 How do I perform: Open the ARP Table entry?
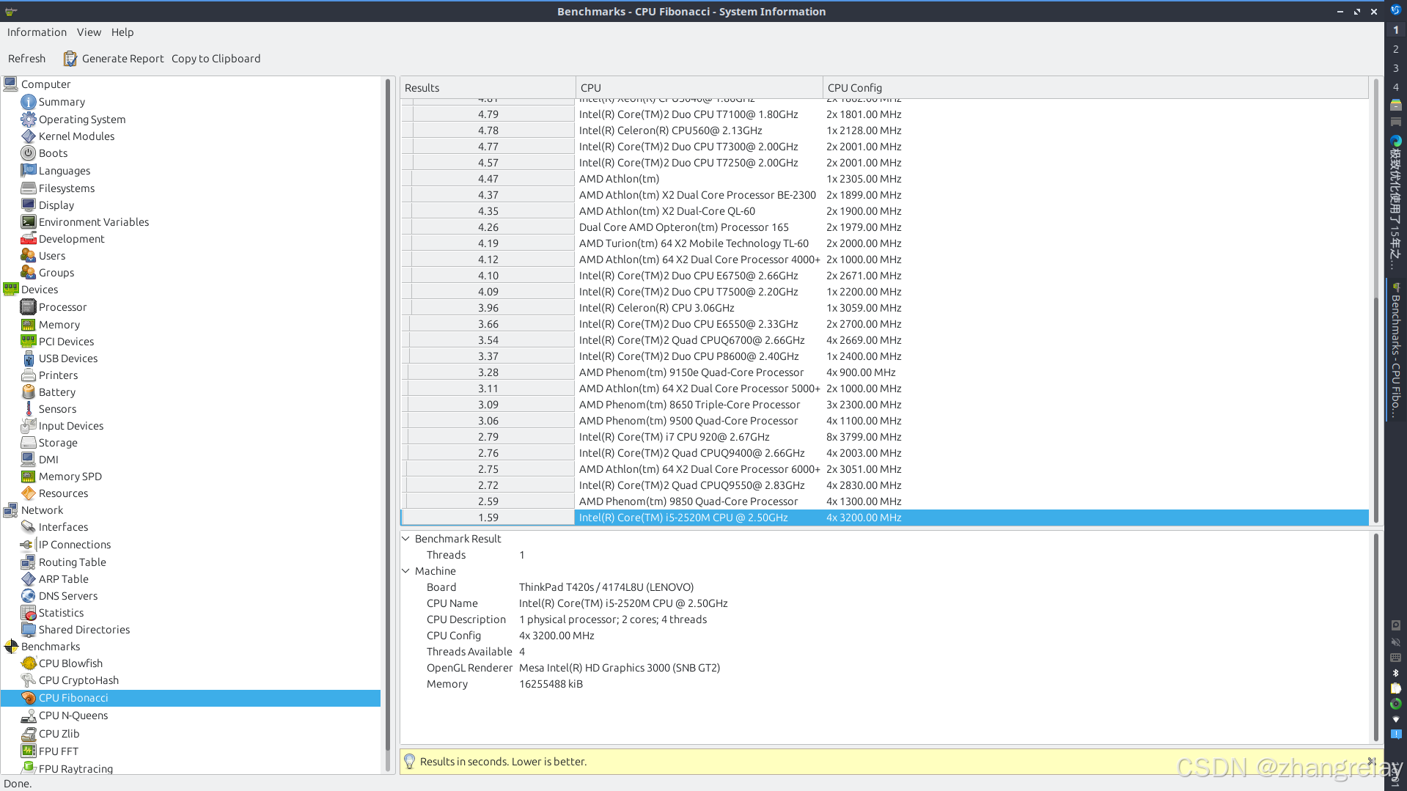pyautogui.click(x=64, y=579)
